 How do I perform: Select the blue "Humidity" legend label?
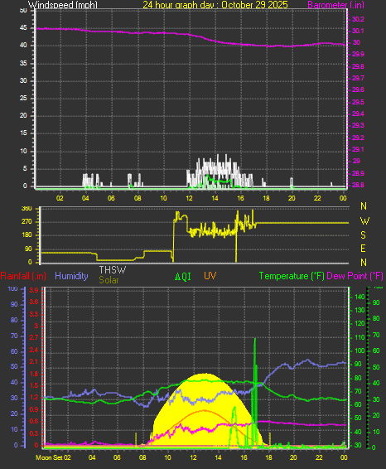point(71,276)
